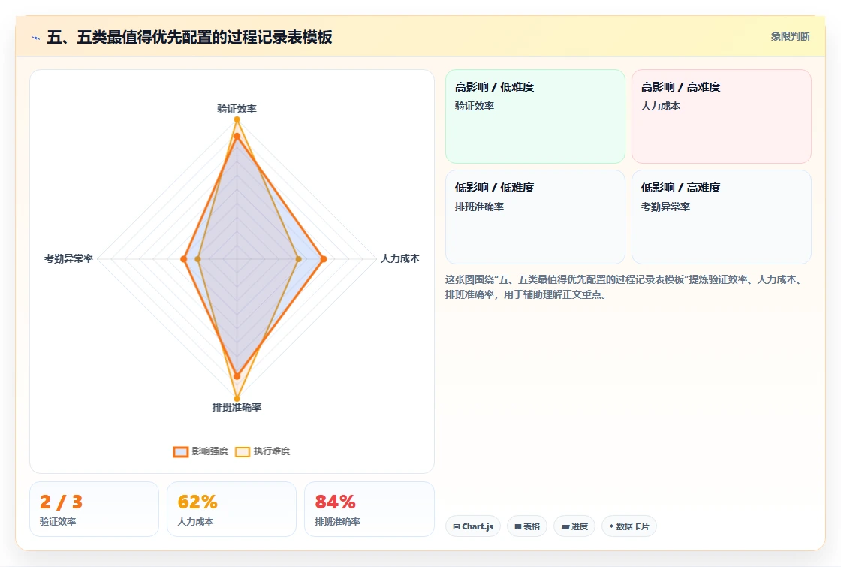
Task: Click the yellow 执行难度 legend swatch
Action: (x=243, y=451)
